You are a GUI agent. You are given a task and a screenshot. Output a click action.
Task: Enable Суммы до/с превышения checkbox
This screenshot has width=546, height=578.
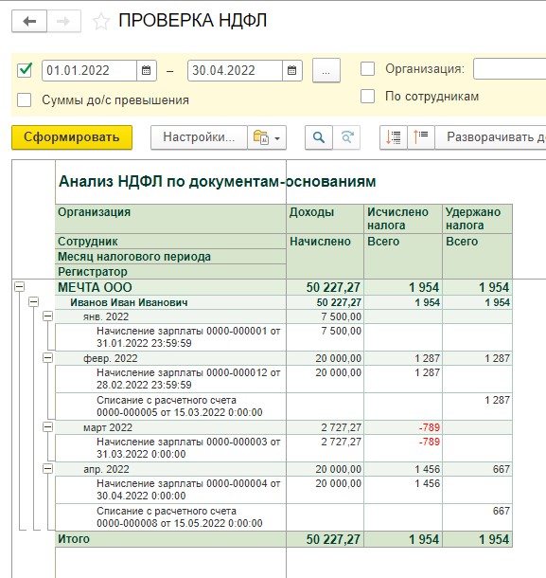coord(25,99)
